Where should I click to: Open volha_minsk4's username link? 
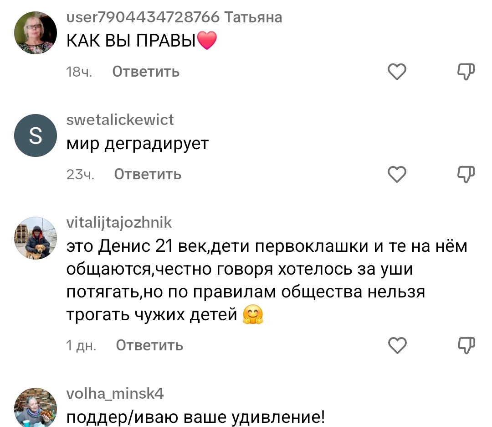click(115, 393)
